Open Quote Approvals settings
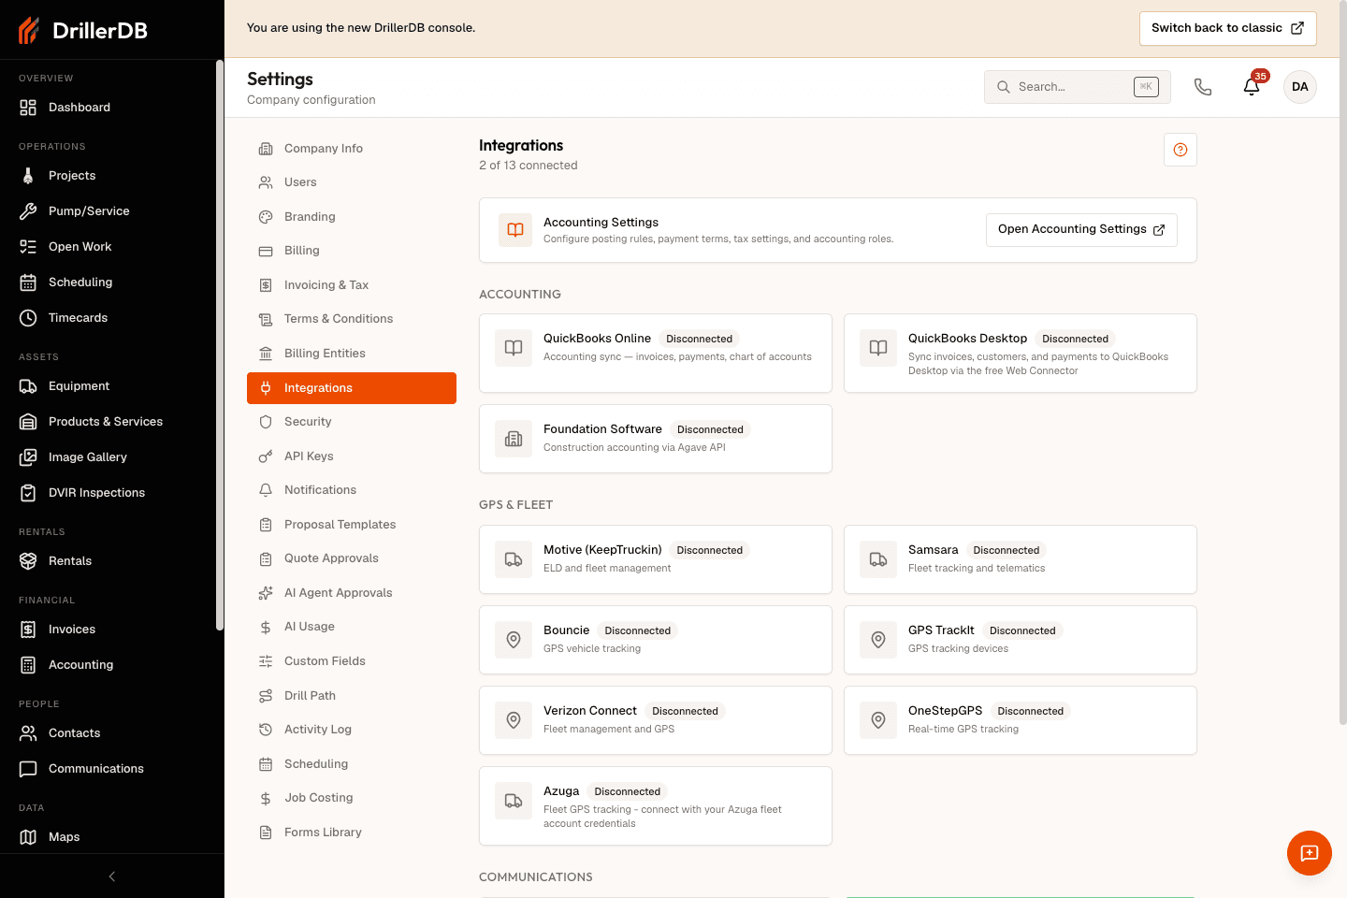This screenshot has height=898, width=1347. tap(352, 558)
